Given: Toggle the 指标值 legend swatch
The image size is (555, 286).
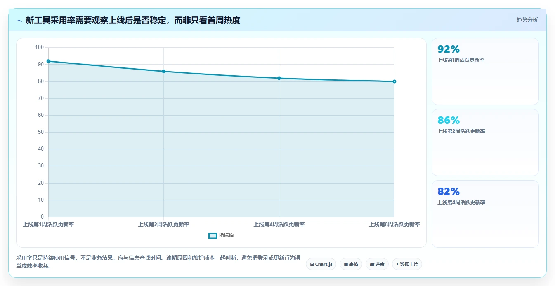Looking at the screenshot, I should [213, 235].
